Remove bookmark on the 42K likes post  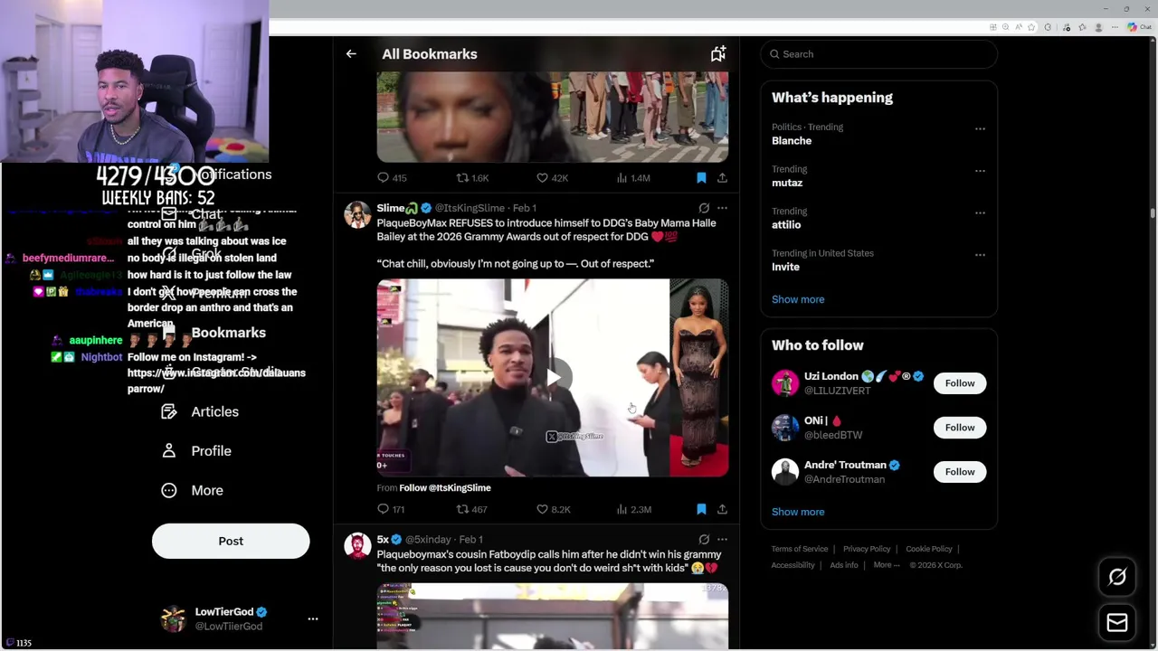coord(701,178)
